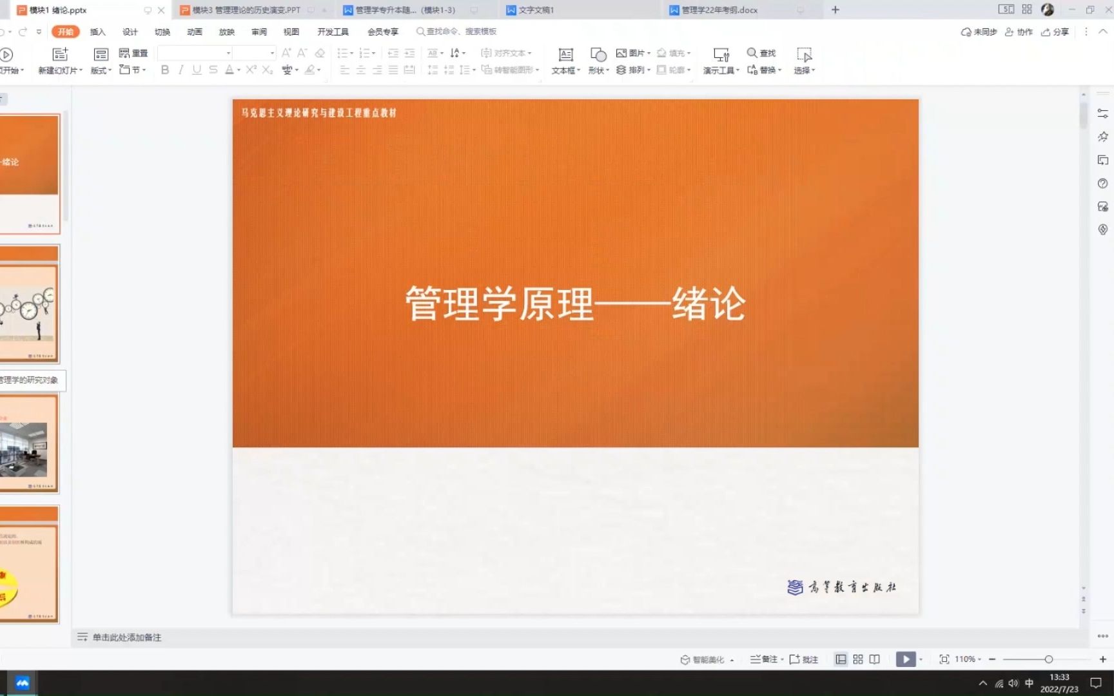Viewport: 1114px width, 696px height.
Task: Toggle Underline formatting
Action: pyautogui.click(x=197, y=70)
